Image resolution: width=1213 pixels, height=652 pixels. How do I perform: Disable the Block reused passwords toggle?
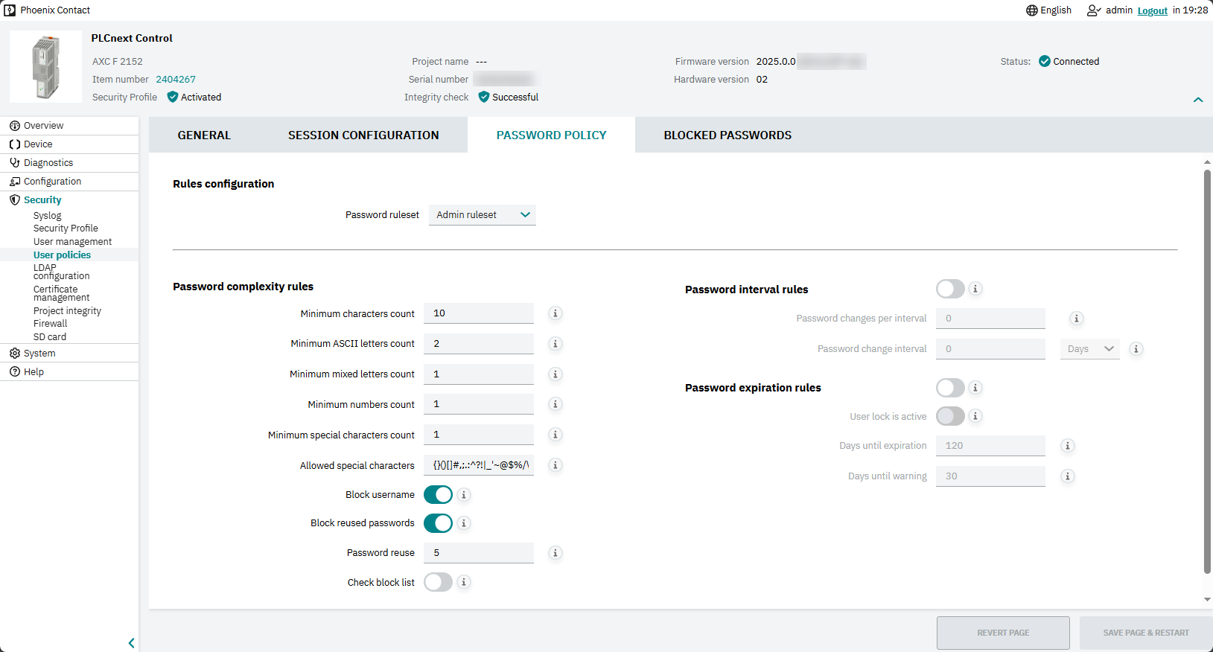point(438,523)
